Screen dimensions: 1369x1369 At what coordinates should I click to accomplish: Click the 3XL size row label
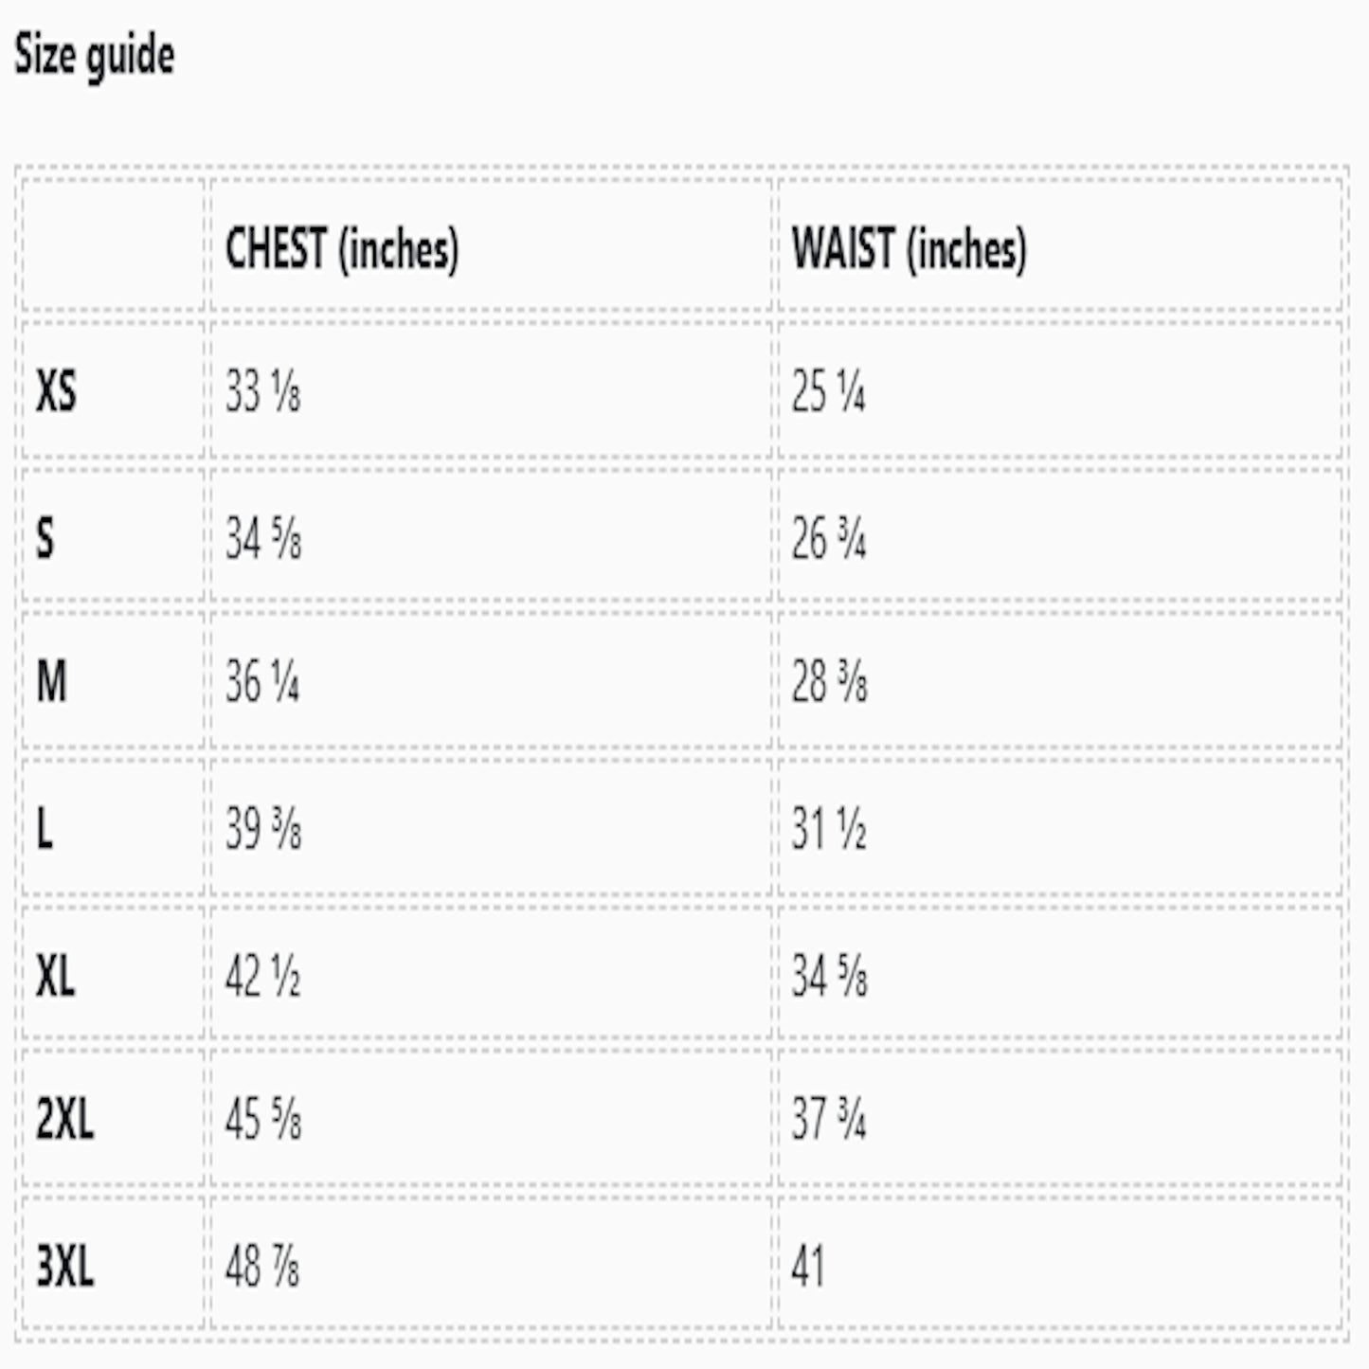64,1266
